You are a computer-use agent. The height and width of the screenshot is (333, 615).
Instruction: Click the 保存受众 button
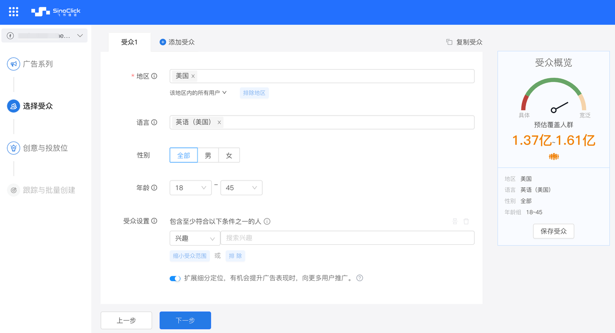pyautogui.click(x=553, y=231)
